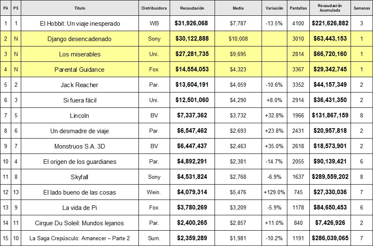Click the Título column header
The image size is (373, 246).
pos(80,8)
